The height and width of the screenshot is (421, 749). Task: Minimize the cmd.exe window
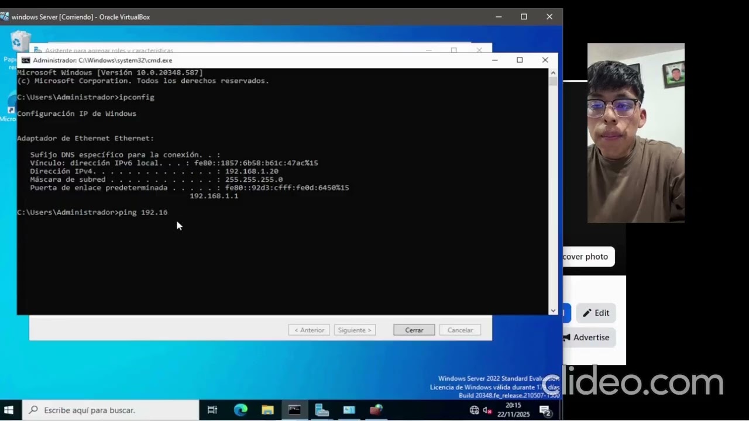(x=495, y=60)
